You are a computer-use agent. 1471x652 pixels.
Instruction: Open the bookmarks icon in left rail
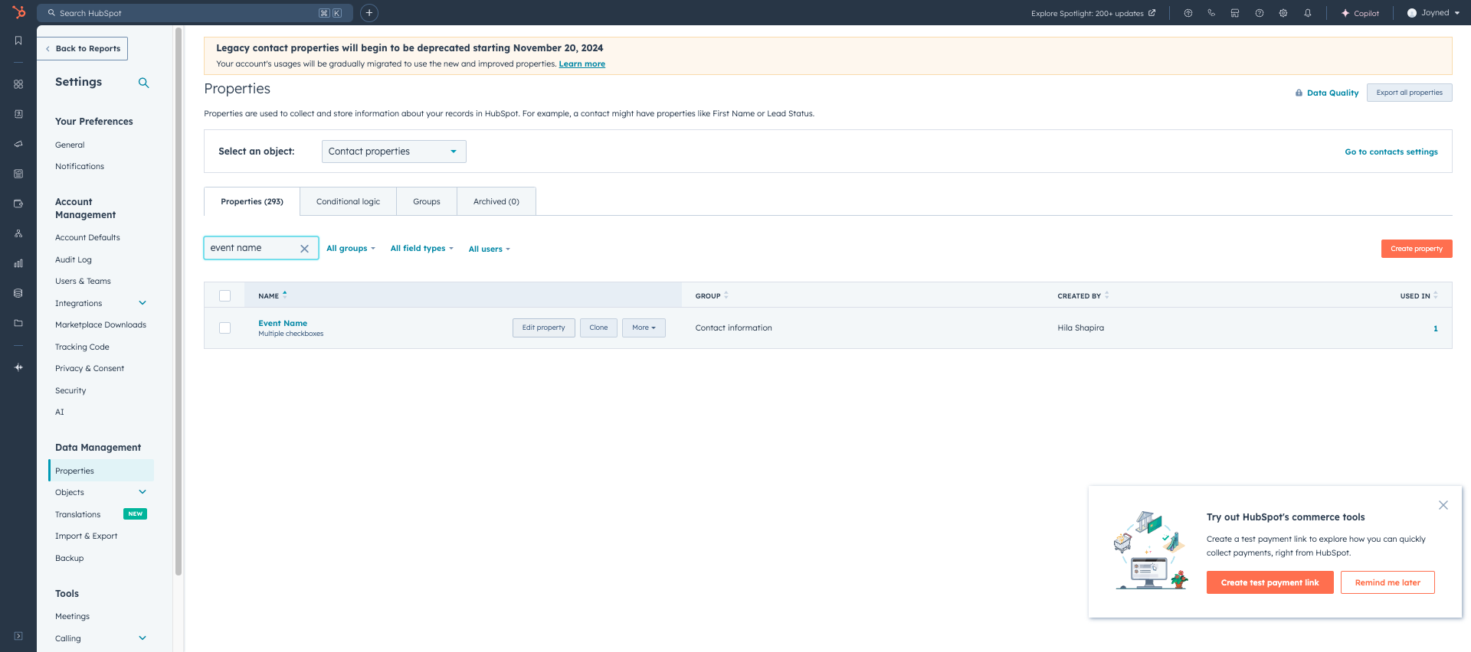(x=18, y=41)
